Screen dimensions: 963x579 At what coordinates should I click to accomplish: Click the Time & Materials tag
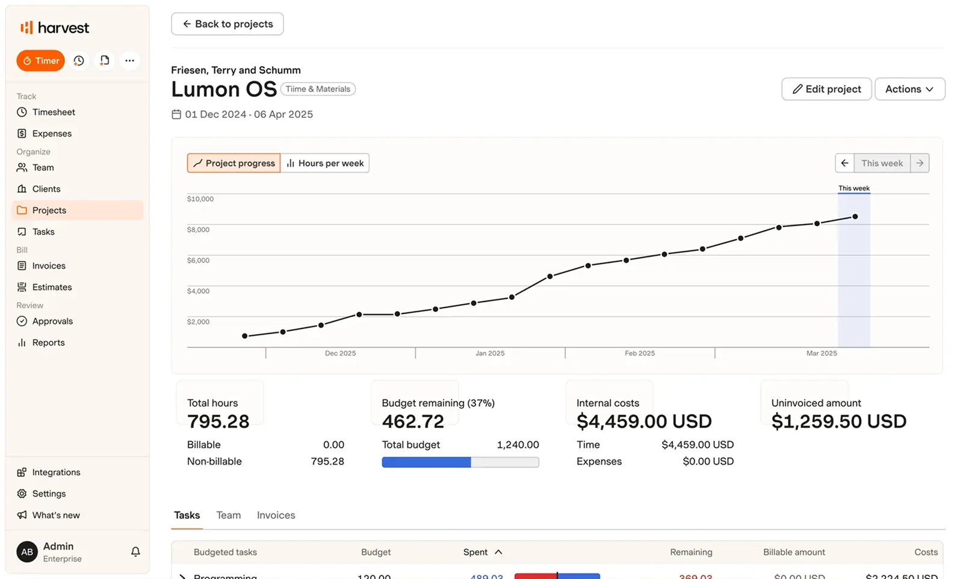(x=318, y=89)
